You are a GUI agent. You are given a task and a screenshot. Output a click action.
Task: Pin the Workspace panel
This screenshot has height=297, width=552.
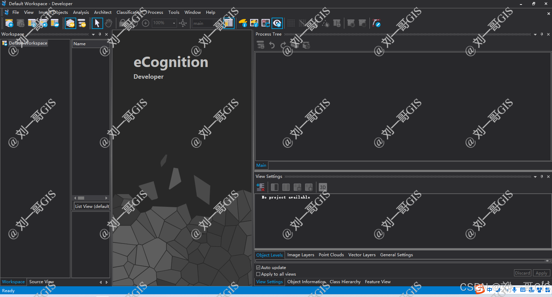100,34
